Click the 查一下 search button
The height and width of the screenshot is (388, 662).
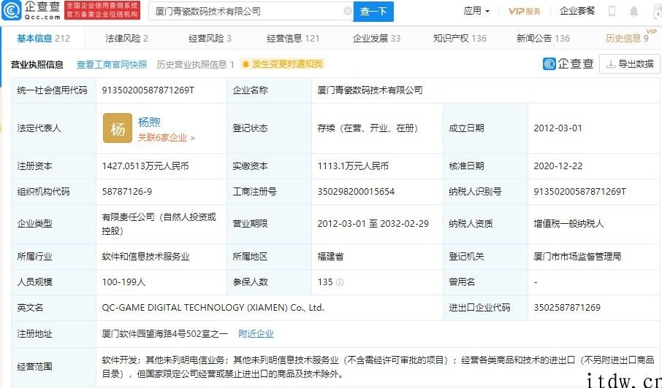tap(373, 12)
